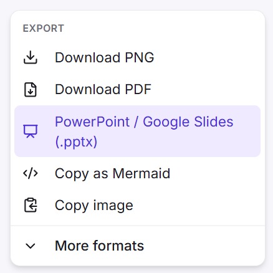This screenshot has width=273, height=273.
Task: Click the code brackets icon beside Copy as Mermaid
Action: point(31,173)
